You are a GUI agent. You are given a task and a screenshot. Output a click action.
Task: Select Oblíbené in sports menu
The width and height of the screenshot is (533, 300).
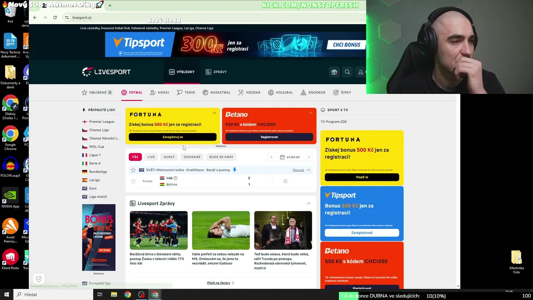pos(97,92)
